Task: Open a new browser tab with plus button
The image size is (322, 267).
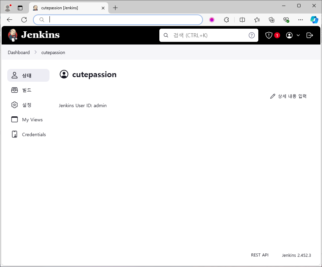Action: point(115,8)
